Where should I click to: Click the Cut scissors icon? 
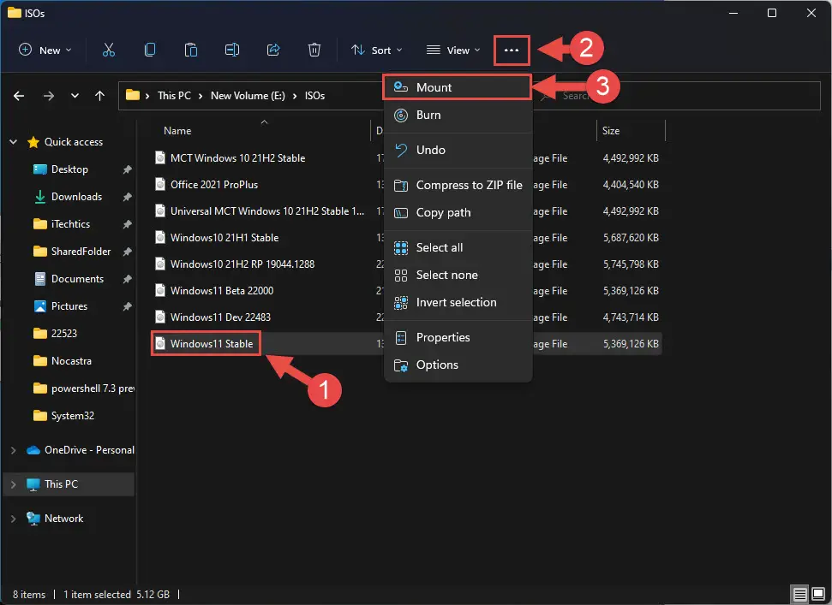click(x=108, y=50)
